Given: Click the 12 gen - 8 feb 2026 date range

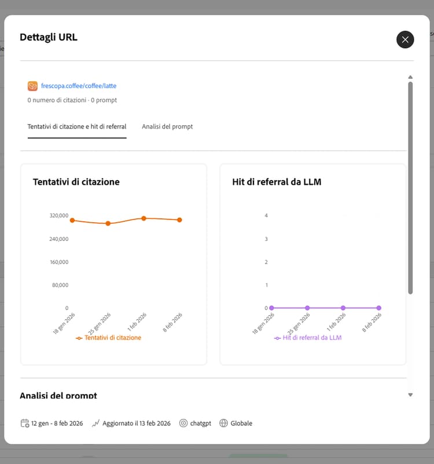Looking at the screenshot, I should [58, 423].
